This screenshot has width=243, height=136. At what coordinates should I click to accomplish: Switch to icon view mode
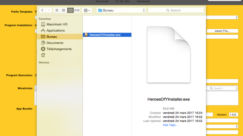pos(57,10)
